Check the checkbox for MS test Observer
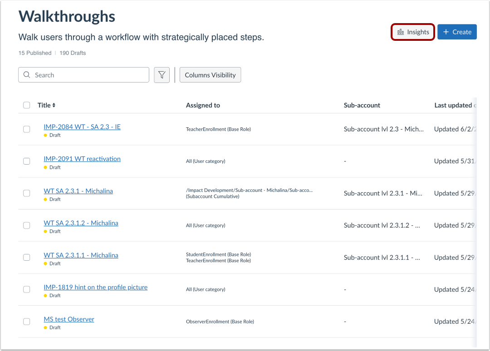490x351 pixels. pos(26,322)
